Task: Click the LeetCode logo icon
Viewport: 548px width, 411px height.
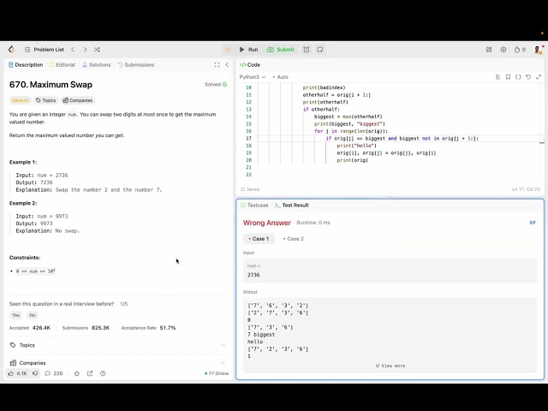Action: (11, 50)
